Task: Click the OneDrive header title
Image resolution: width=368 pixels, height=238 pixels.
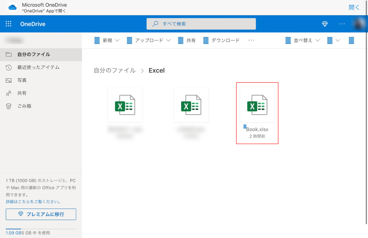Action: pos(33,24)
